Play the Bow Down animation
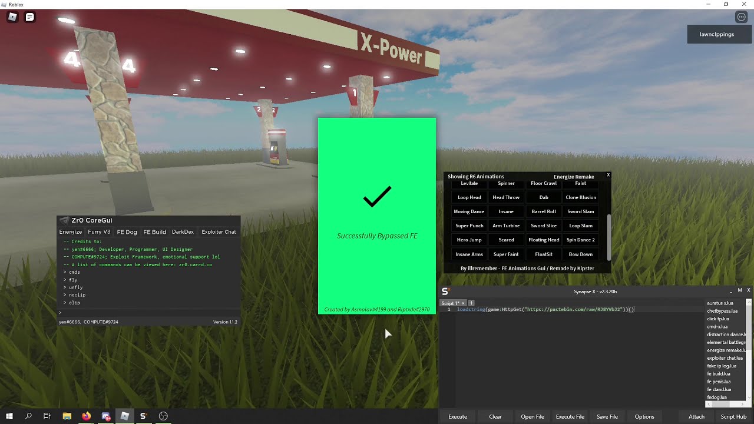This screenshot has width=754, height=424. click(581, 254)
